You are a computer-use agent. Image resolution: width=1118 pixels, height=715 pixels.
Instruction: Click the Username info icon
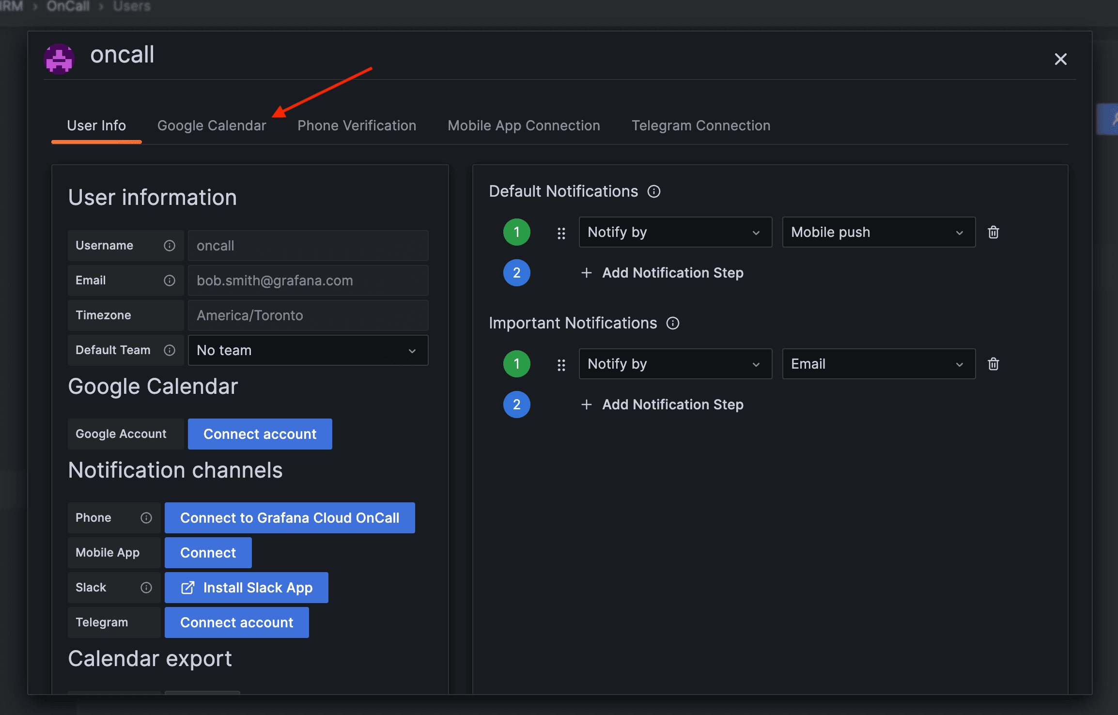pos(169,246)
